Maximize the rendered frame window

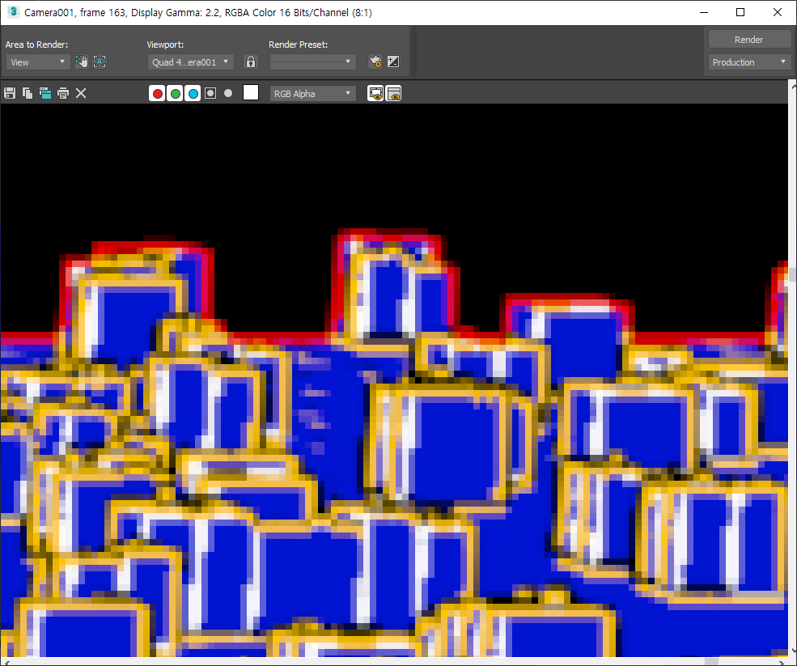(740, 12)
